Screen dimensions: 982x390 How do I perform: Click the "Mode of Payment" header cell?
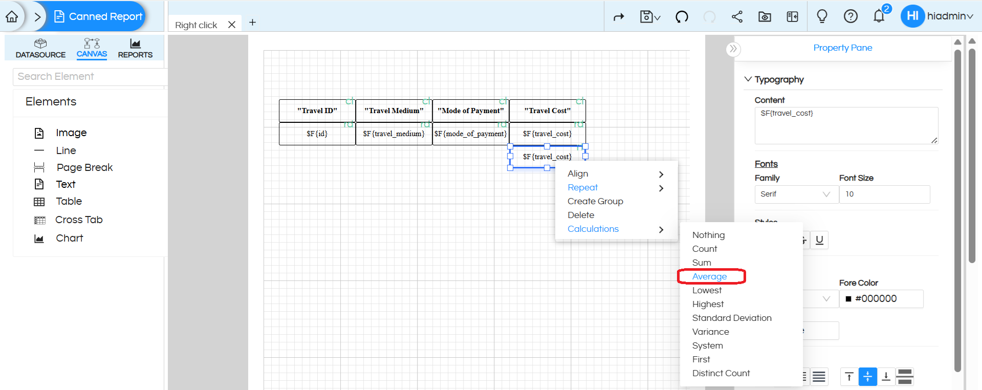(471, 111)
